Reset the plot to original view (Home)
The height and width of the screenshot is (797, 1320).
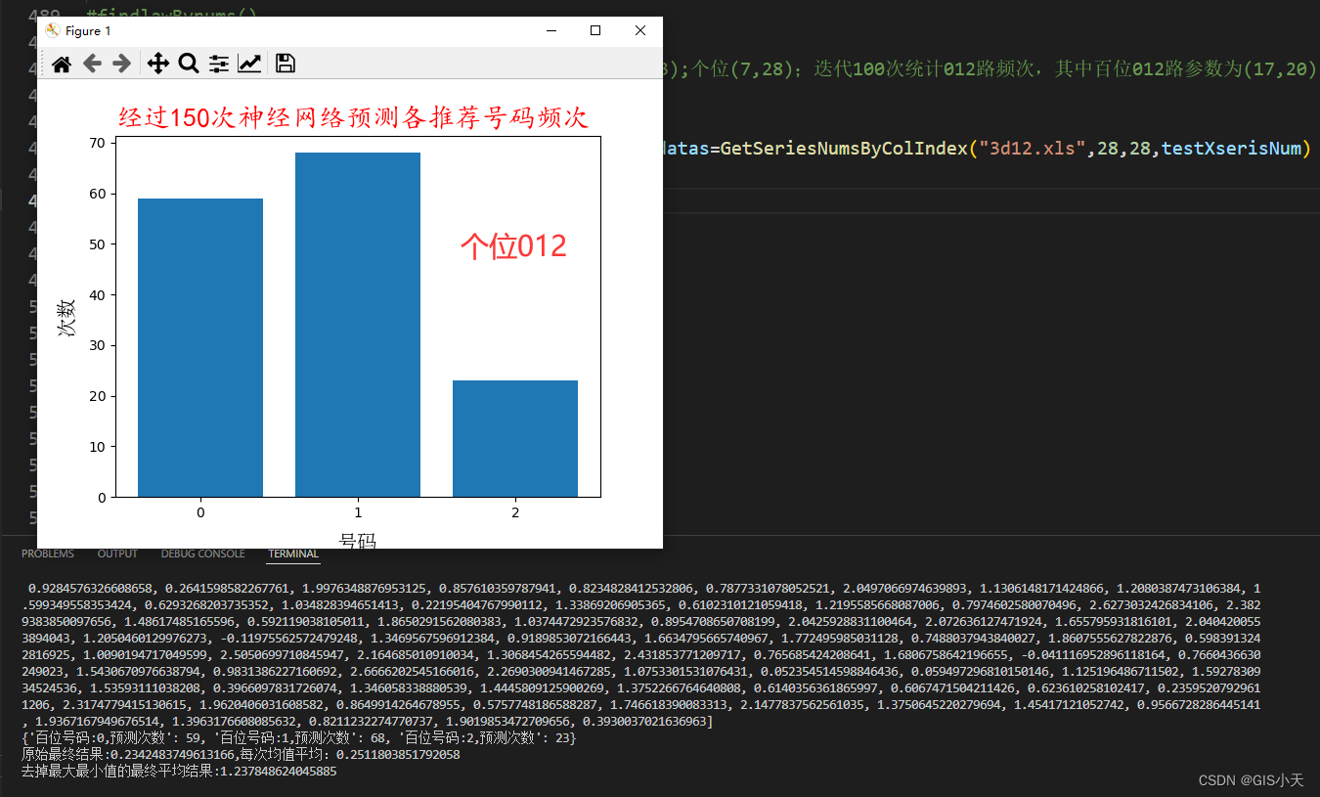[x=62, y=64]
